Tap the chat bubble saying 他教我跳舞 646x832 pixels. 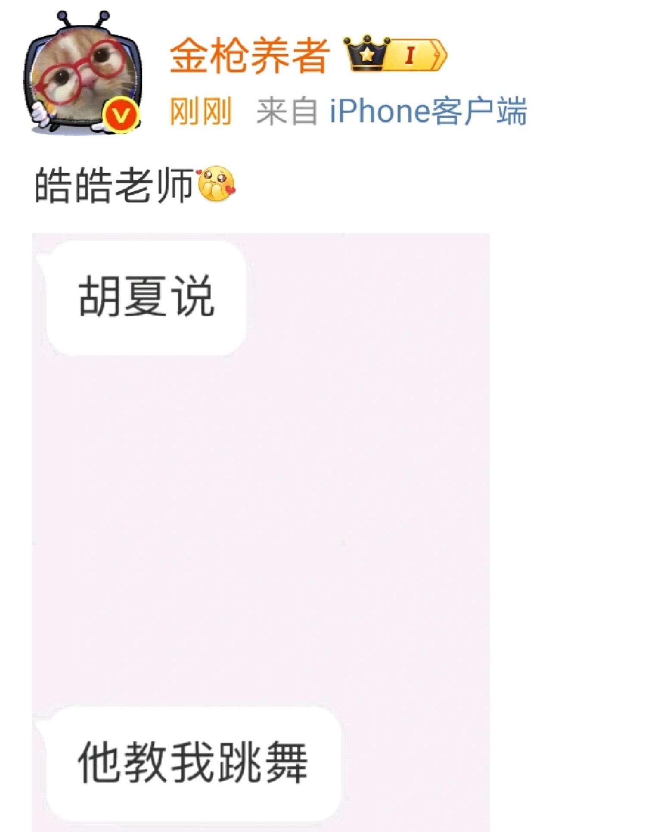click(192, 764)
